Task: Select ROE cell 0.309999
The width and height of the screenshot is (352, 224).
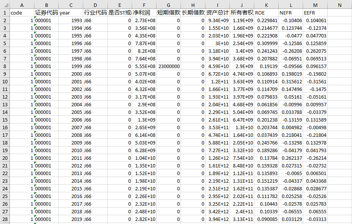Action: pyautogui.click(x=266, y=43)
